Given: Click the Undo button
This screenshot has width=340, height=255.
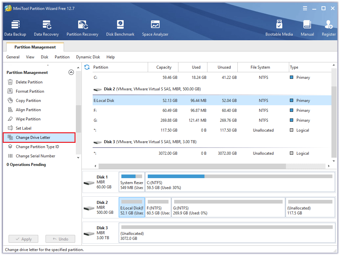Looking at the screenshot, I should point(60,239).
